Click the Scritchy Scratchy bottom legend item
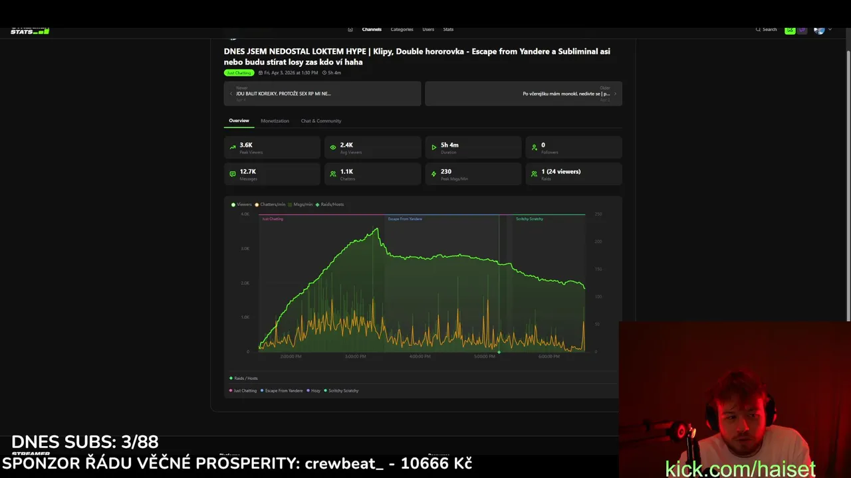Screen dimensions: 851x478 click(x=341, y=391)
